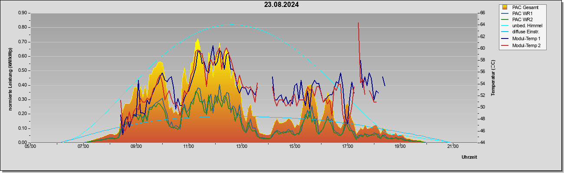
Task: Click the diffuse Einstr. legend entry
Action: tap(521, 32)
